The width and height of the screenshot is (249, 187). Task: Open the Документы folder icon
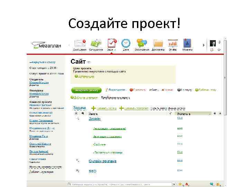(x=158, y=43)
